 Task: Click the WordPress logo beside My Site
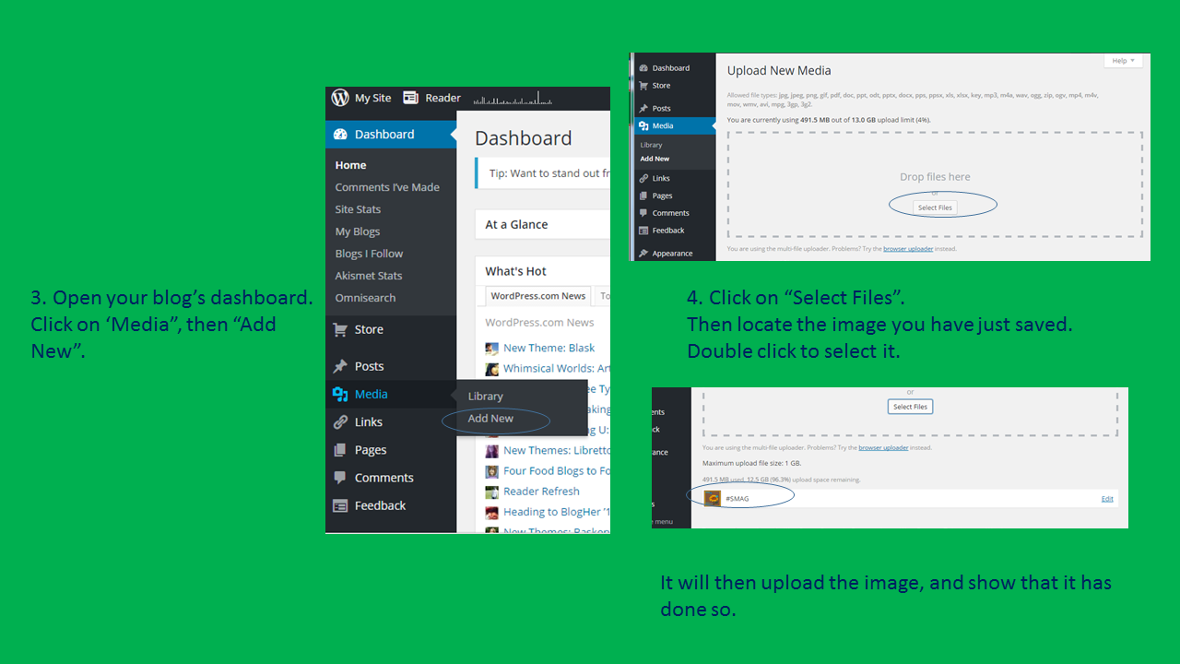[340, 98]
